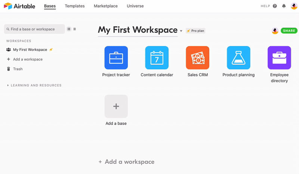Image resolution: width=299 pixels, height=174 pixels.
Task: Click the Project tracker label
Action: pos(116,75)
